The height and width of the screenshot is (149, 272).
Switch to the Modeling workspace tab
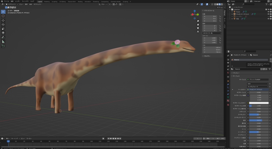[47, 2]
